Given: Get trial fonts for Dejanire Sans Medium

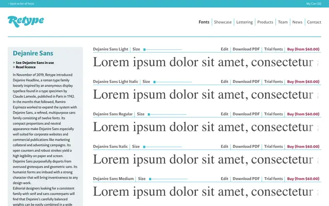Looking at the screenshot, I should [273, 179].
